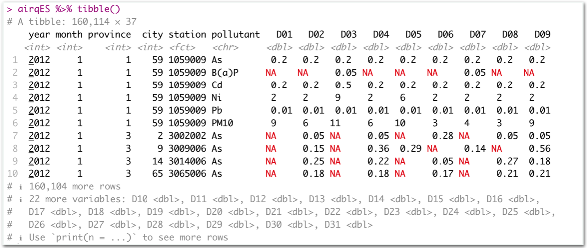Screen dimensions: 587x248
Task: Click the 'D02' column header
Action: (x=316, y=35)
